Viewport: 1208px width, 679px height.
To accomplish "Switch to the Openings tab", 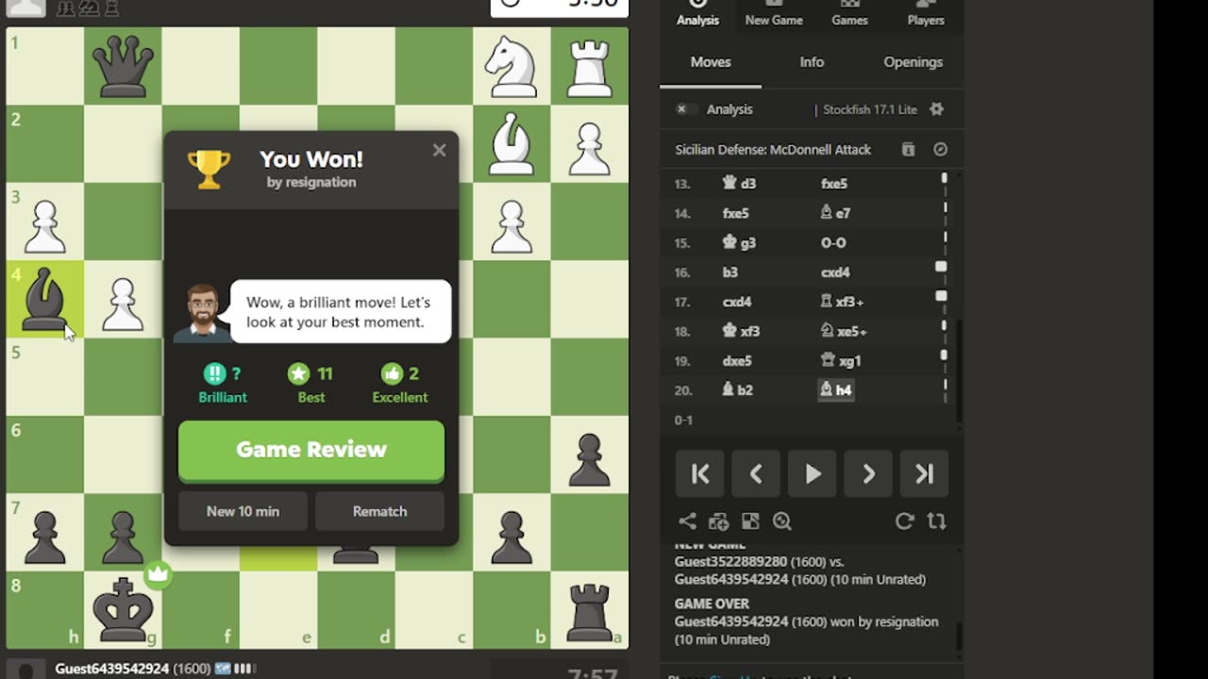I will coord(913,62).
